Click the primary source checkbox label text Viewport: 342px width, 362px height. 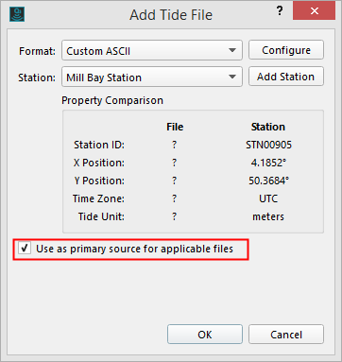point(134,249)
